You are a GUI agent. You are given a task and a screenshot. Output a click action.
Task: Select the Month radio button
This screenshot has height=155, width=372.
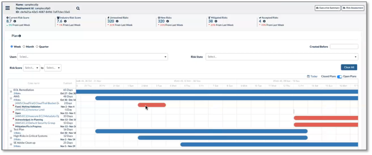tap(24, 47)
